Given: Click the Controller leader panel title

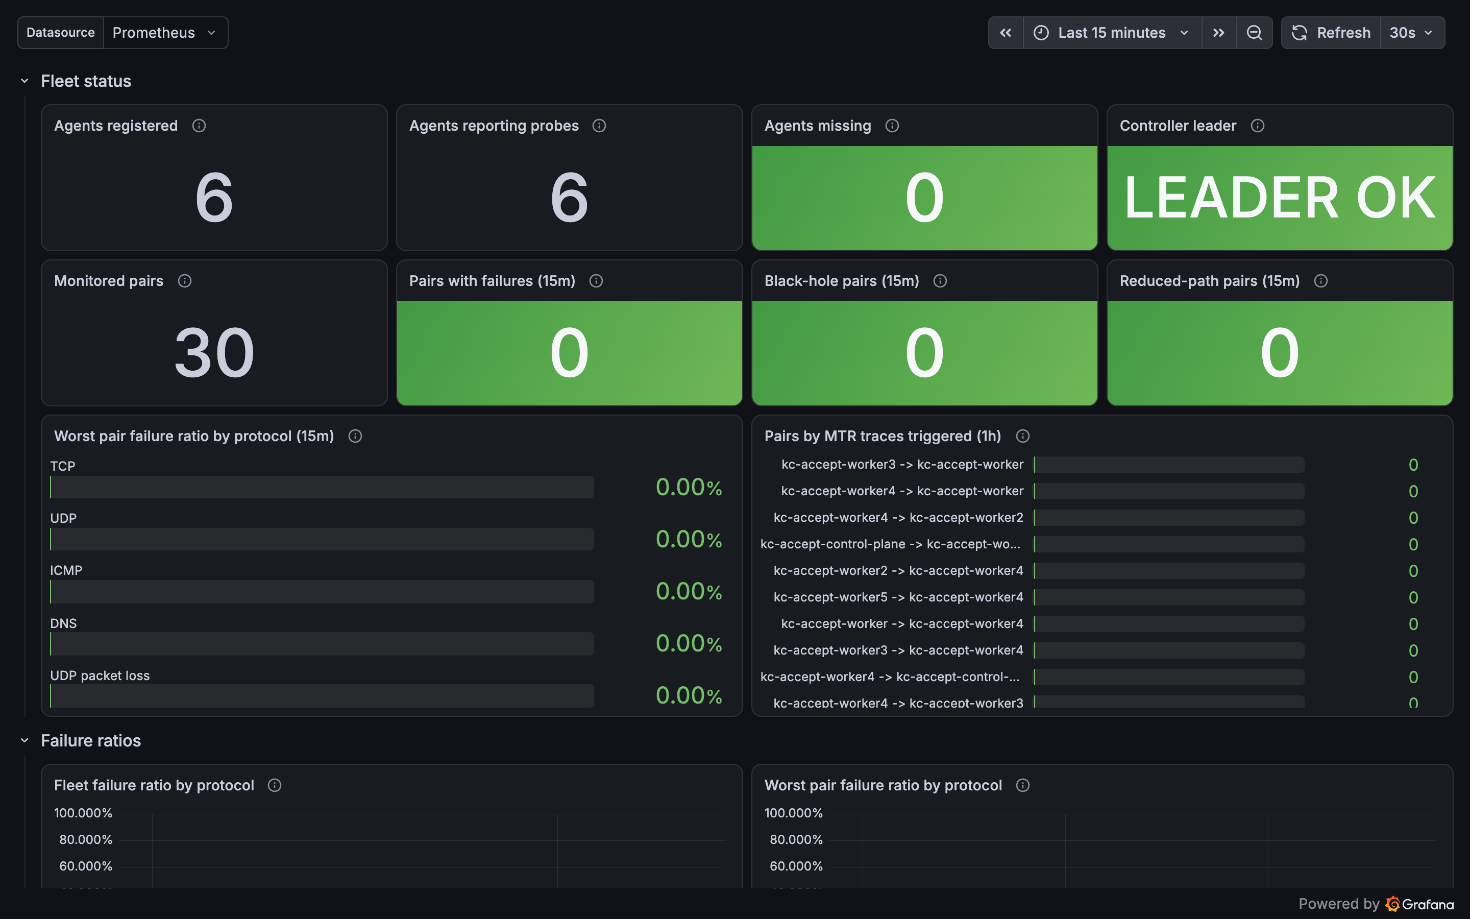Looking at the screenshot, I should click(1178, 126).
